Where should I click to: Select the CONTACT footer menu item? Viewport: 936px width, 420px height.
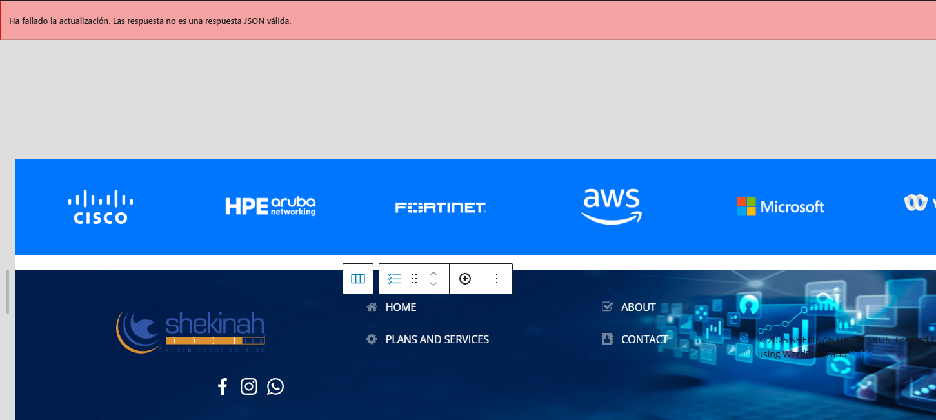coord(644,339)
